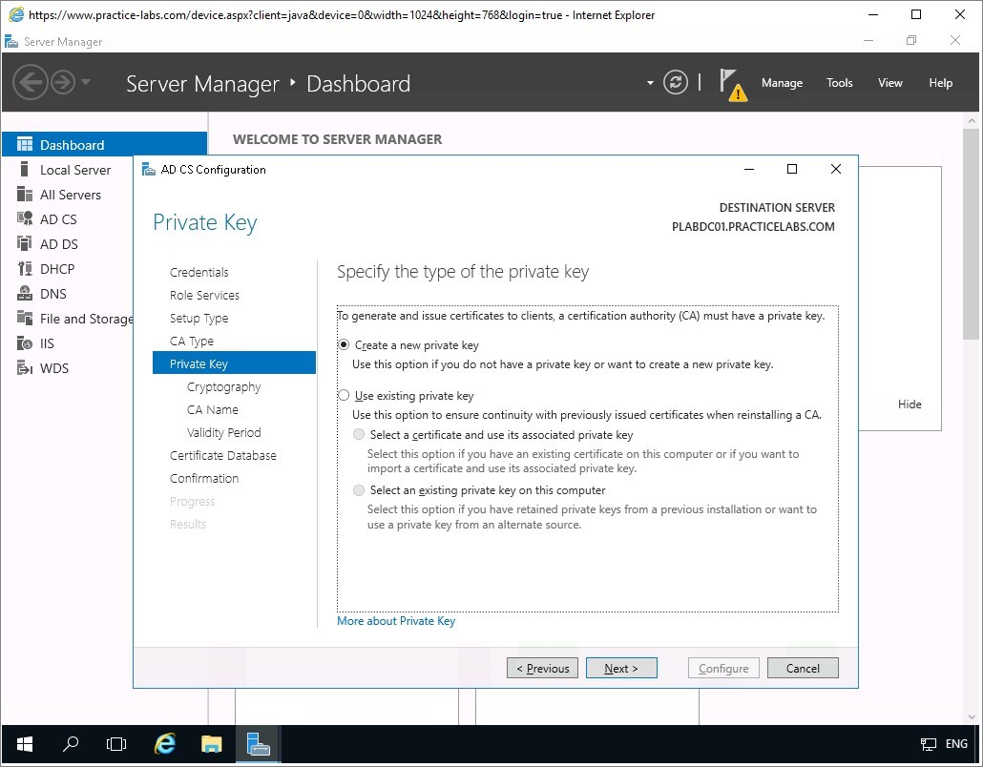Maximize the AD CS Configuration dialog
Screen dimensions: 983x767
[x=792, y=169]
